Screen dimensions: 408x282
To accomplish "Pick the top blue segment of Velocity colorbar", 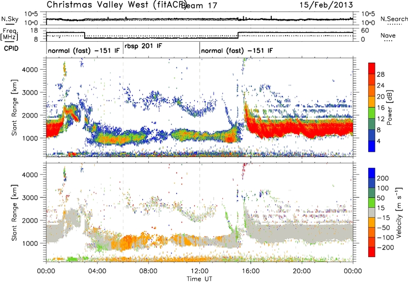I will tap(372, 173).
